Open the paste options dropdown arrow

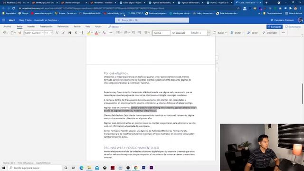[15, 33]
